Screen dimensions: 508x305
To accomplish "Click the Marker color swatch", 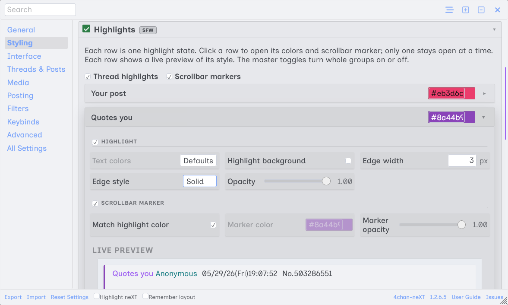I will (329, 225).
